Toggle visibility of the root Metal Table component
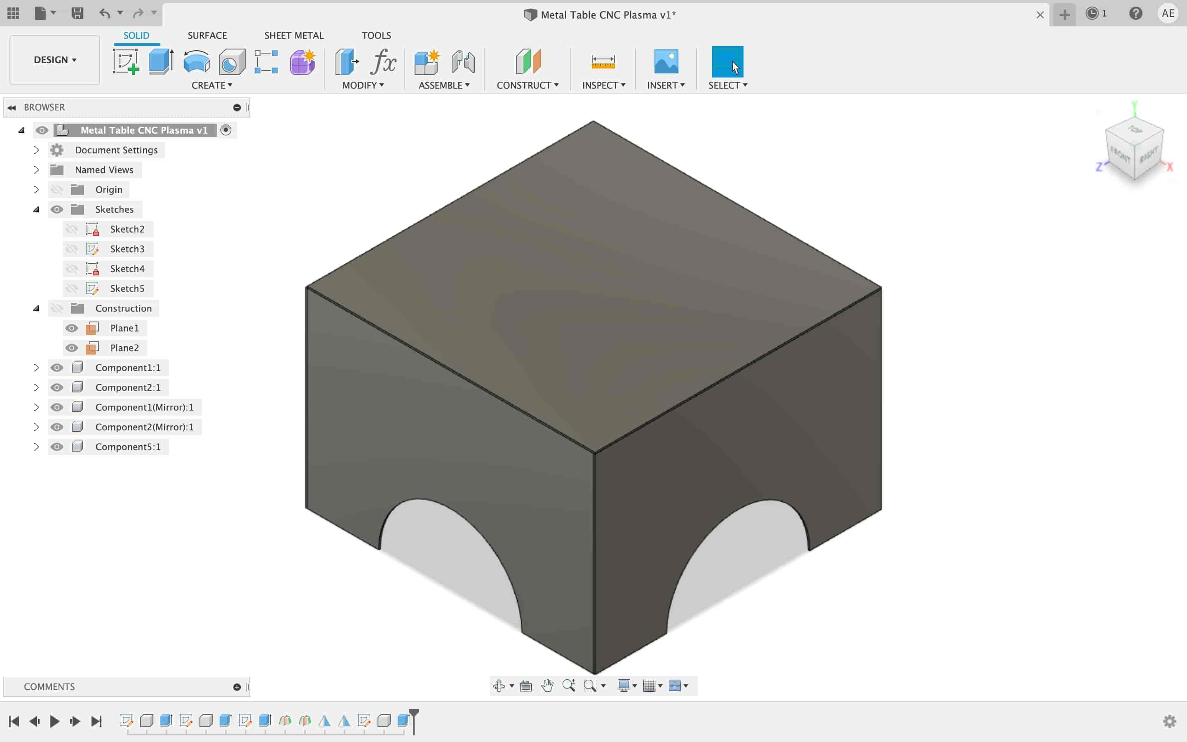This screenshot has height=742, width=1187. [42, 130]
